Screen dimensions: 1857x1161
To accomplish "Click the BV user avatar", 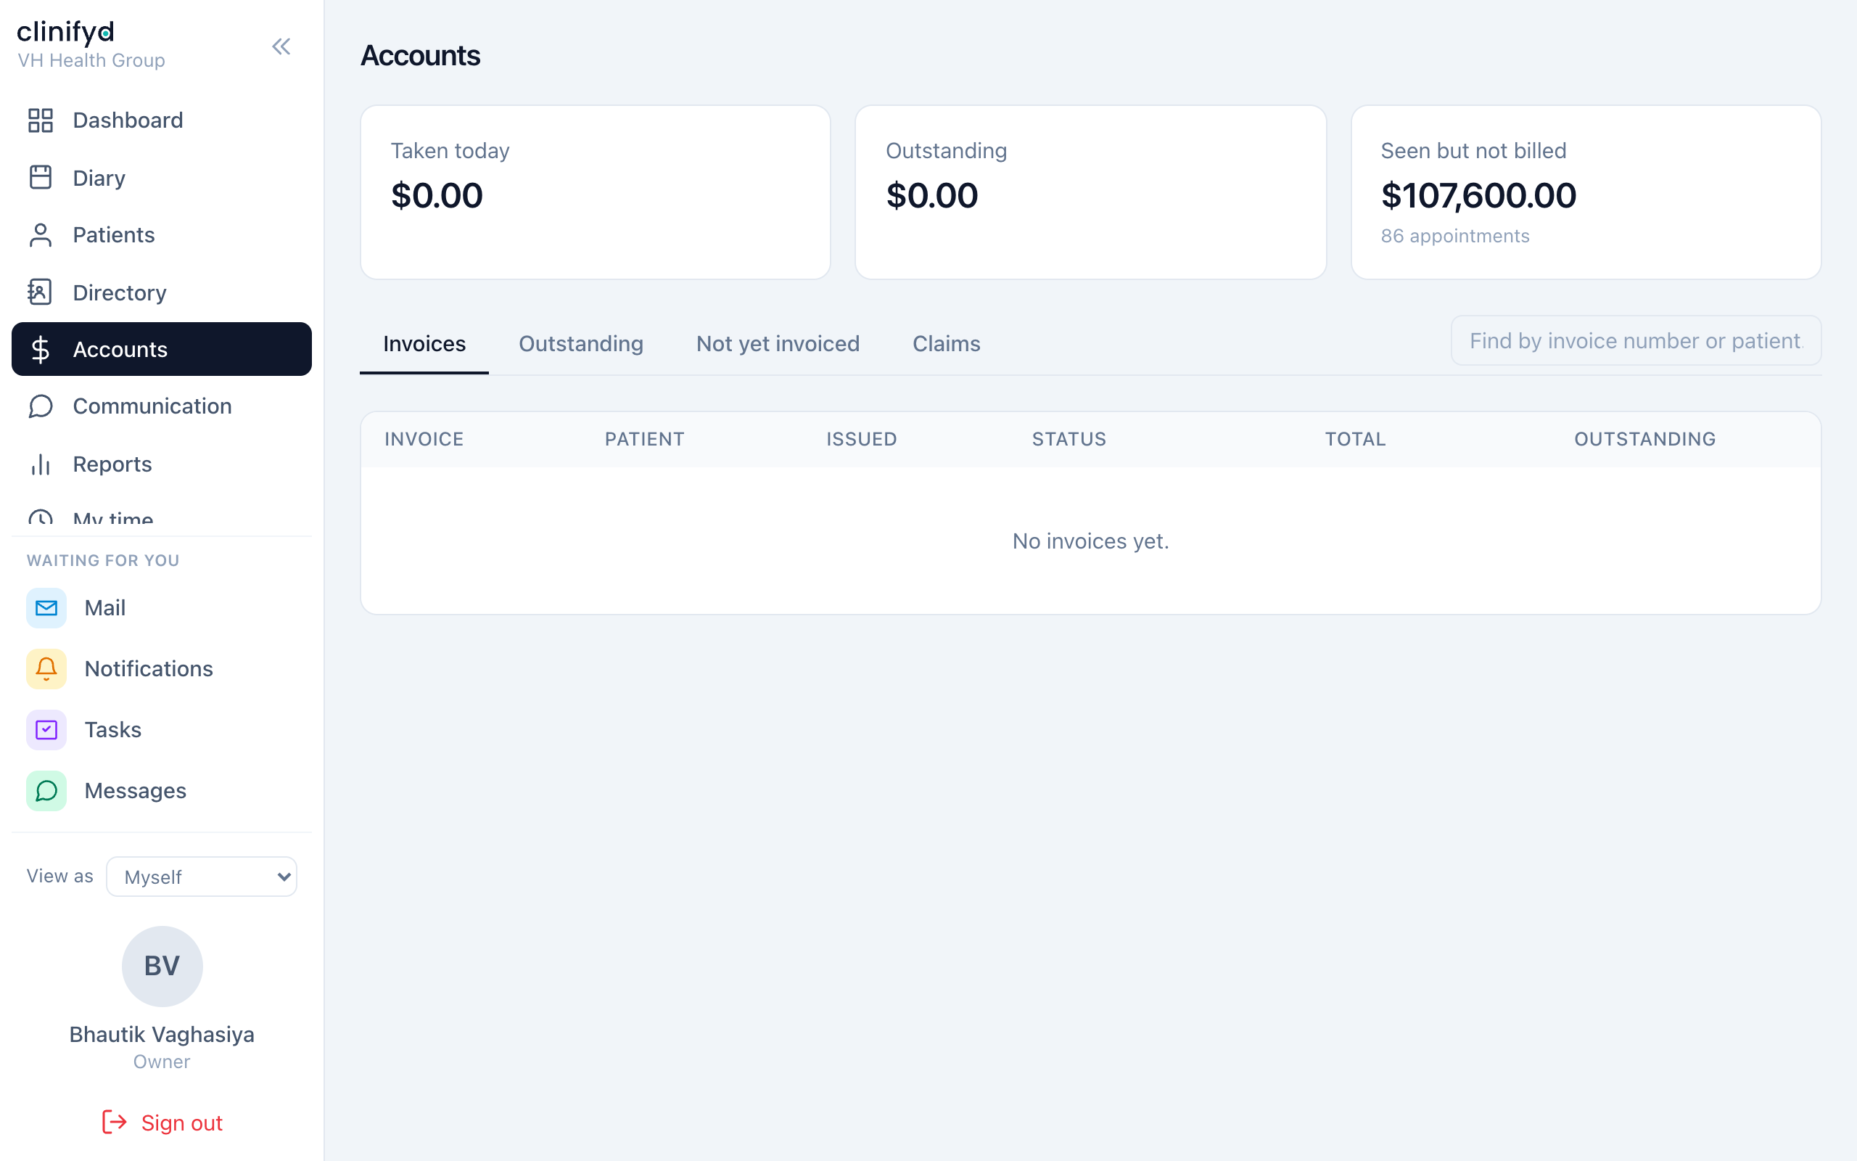I will (162, 966).
